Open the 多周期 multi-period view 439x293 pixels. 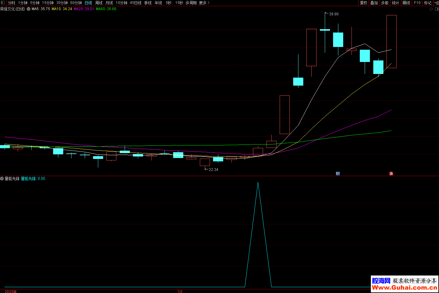click(x=191, y=3)
